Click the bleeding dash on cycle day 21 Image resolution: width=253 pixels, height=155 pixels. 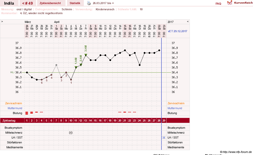pyautogui.click(x=125, y=112)
